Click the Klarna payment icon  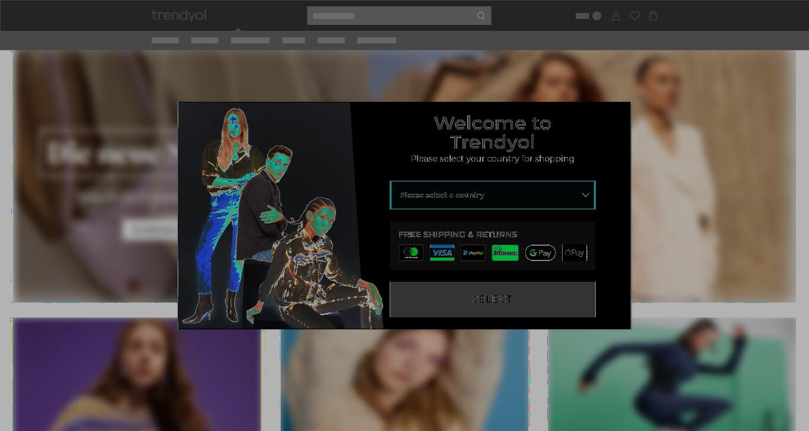tap(505, 253)
